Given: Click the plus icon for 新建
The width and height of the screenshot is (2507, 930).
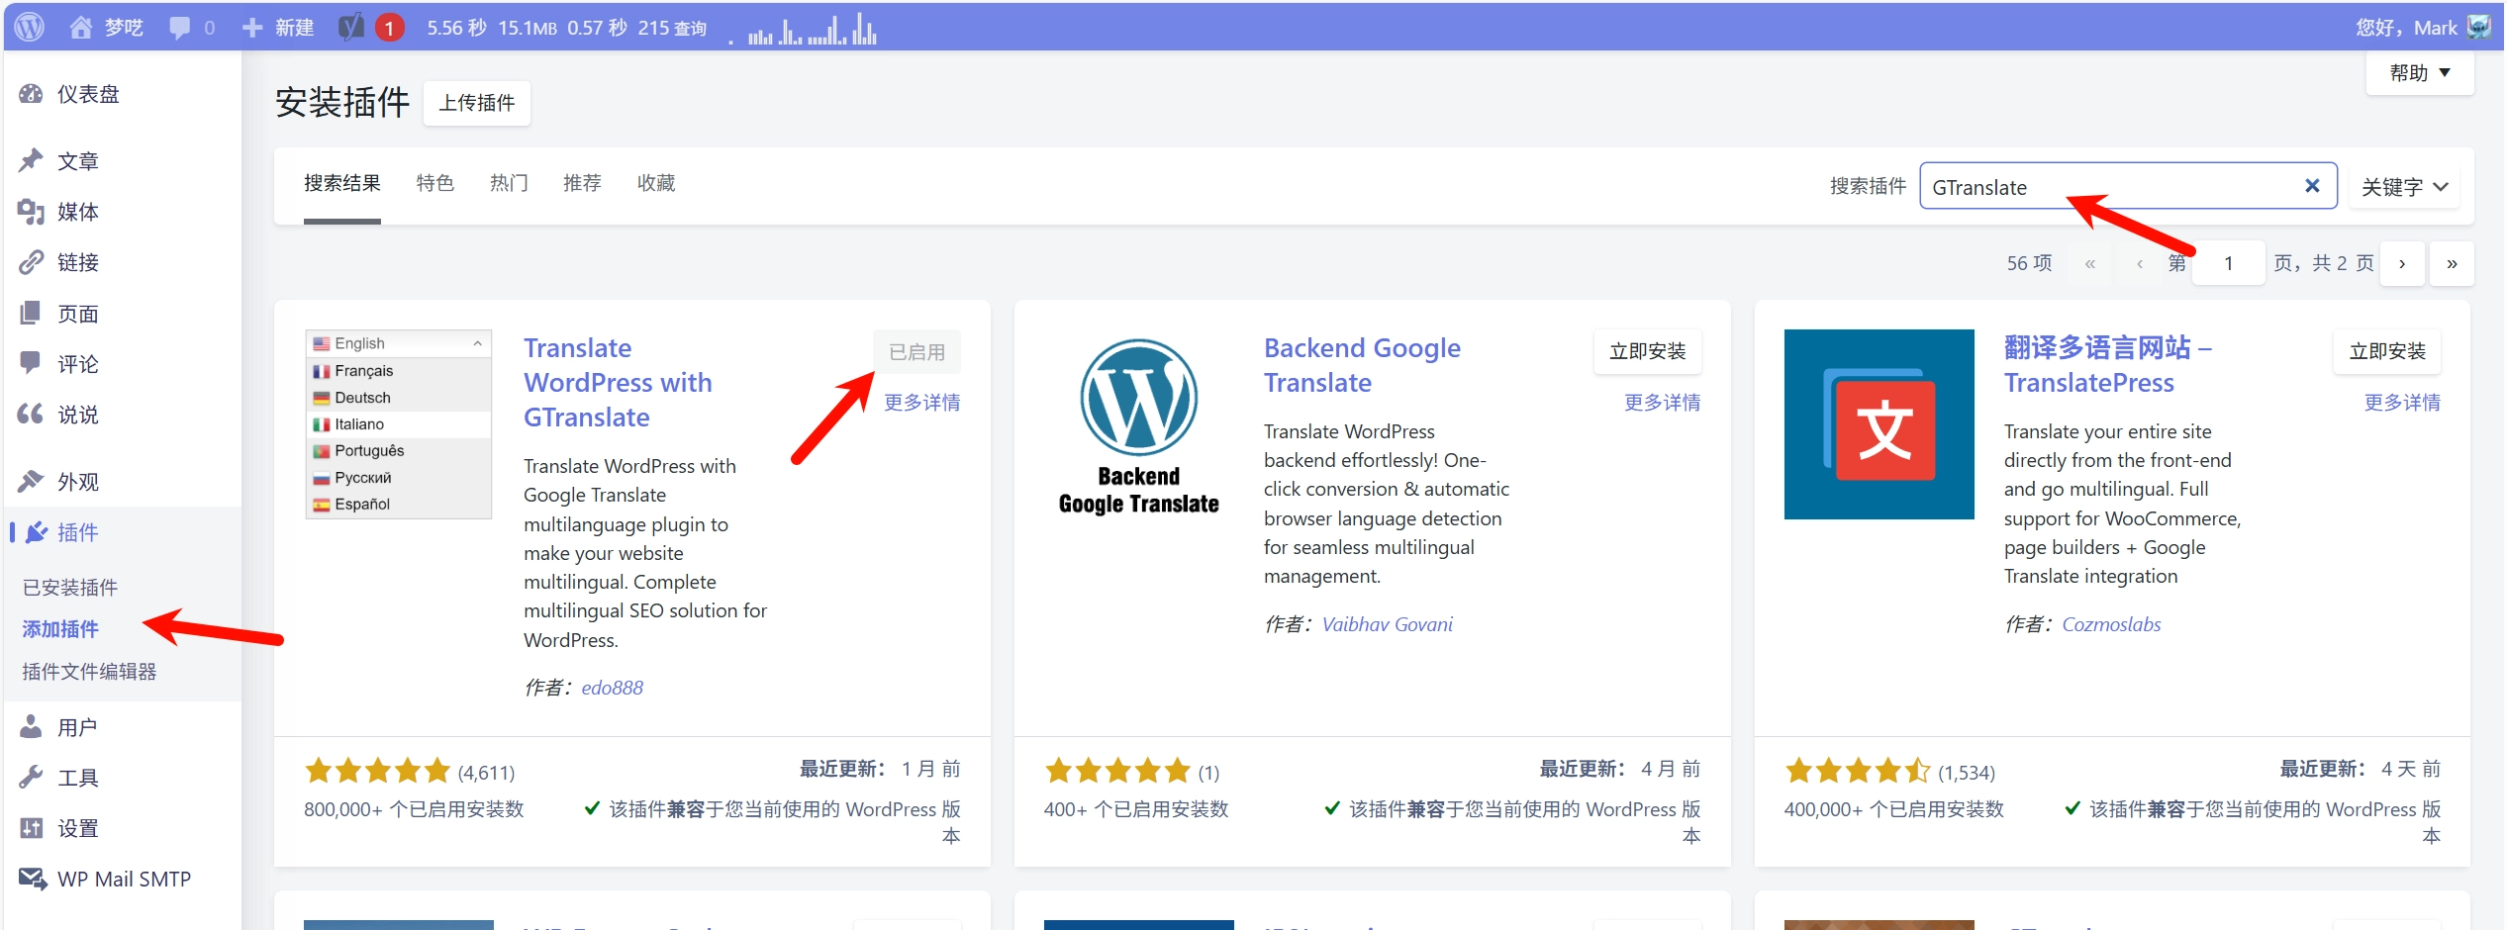Looking at the screenshot, I should [252, 28].
